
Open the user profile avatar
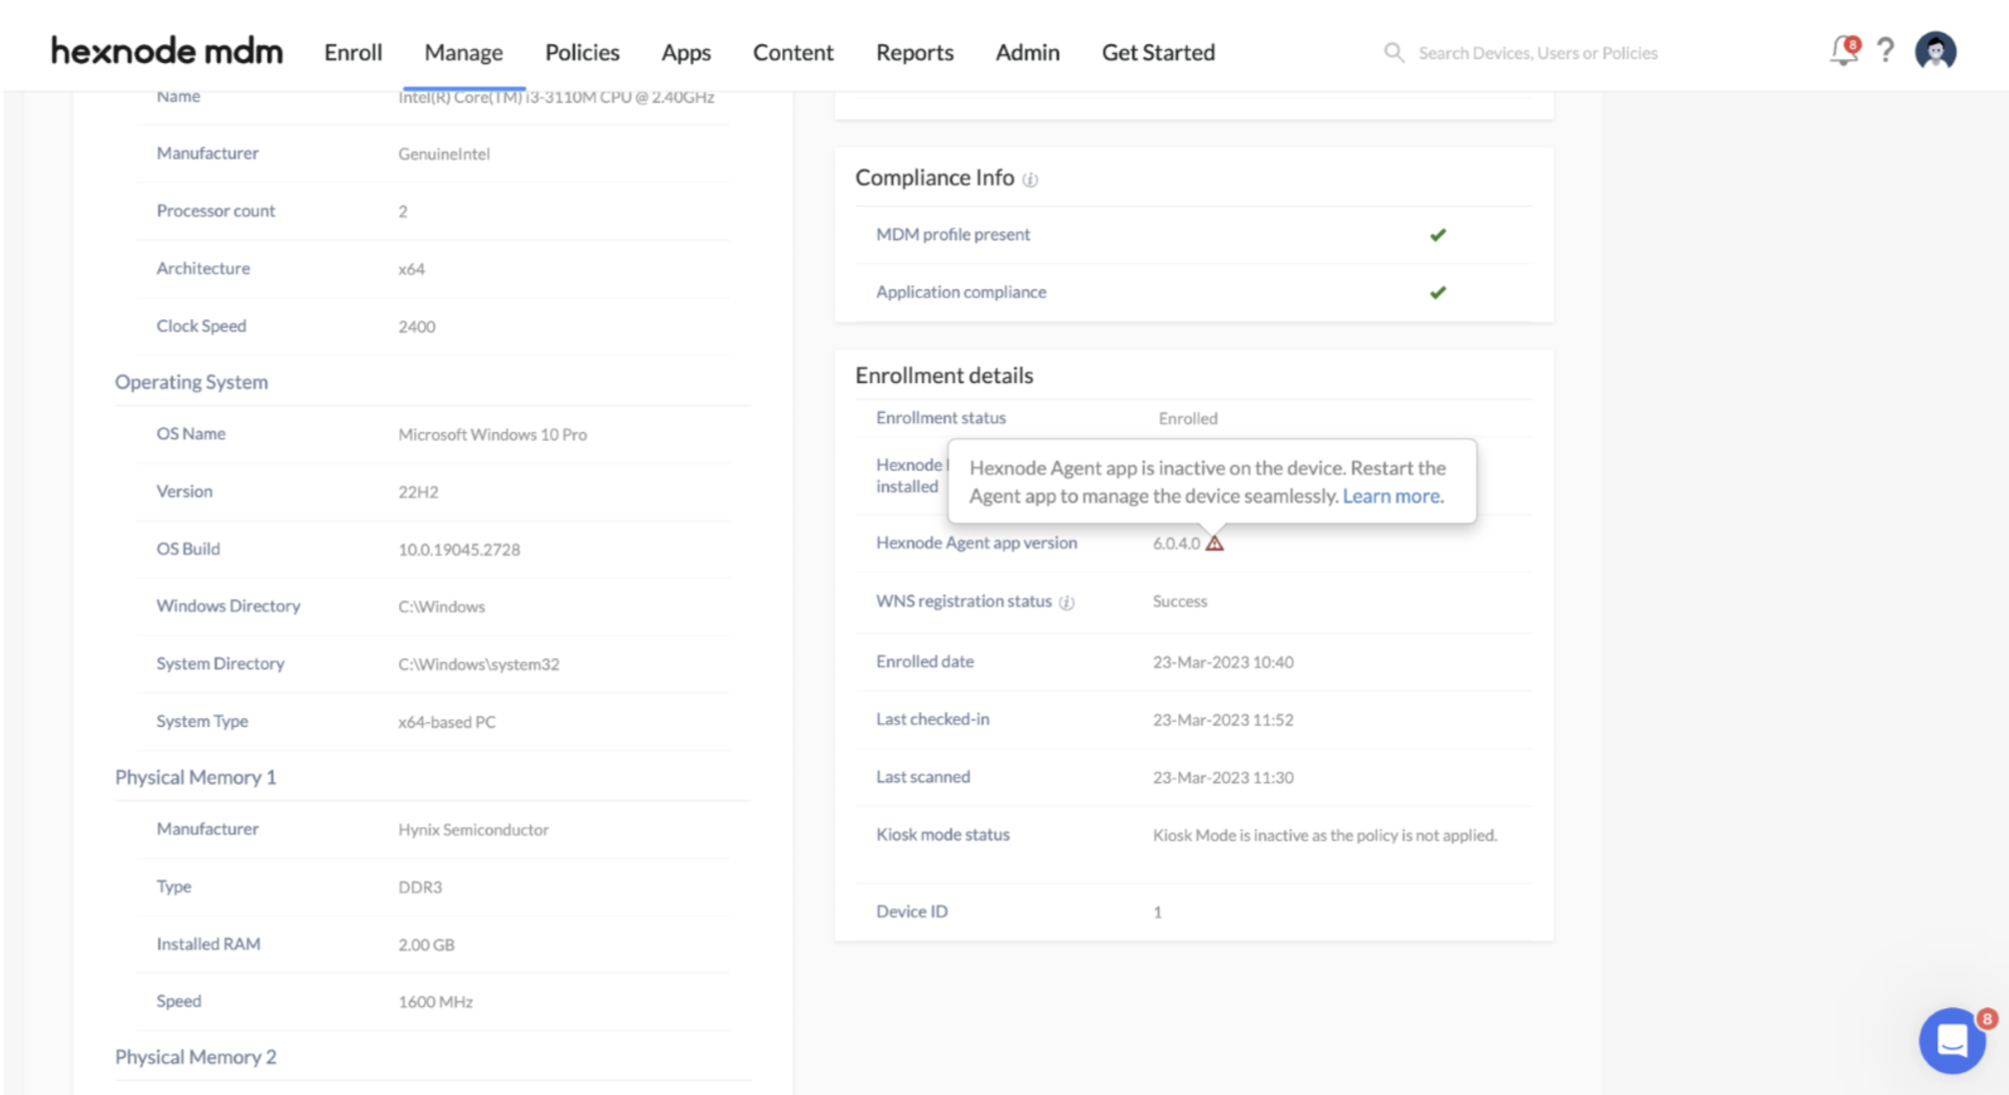click(x=1935, y=51)
